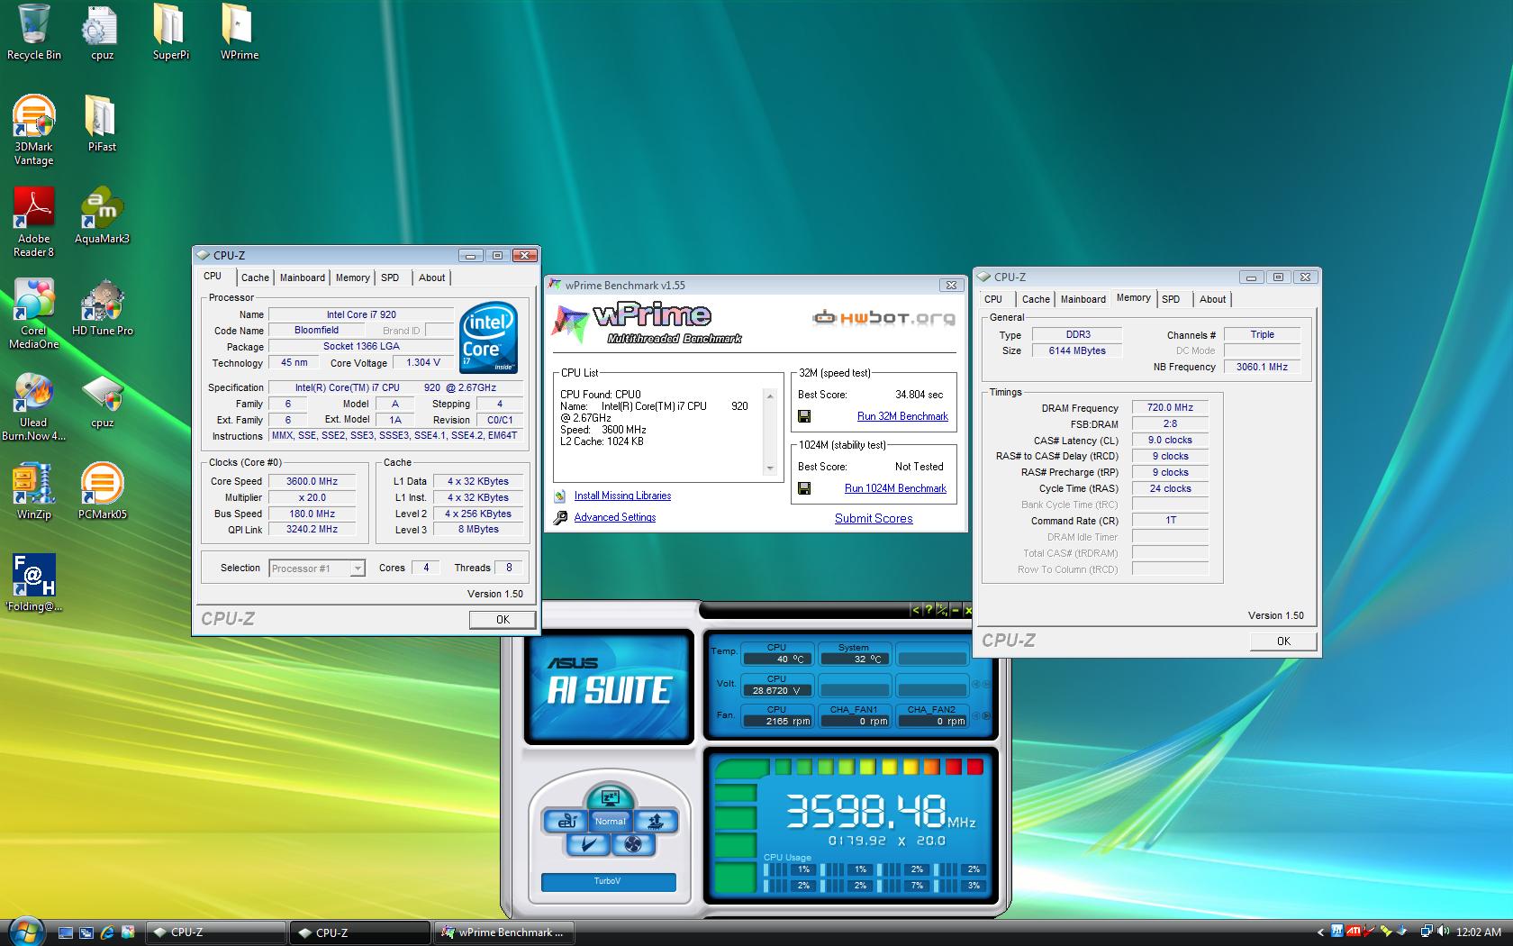Click the floppy icon beside Run 1024M Benchmark
This screenshot has width=1513, height=946.
click(x=804, y=488)
